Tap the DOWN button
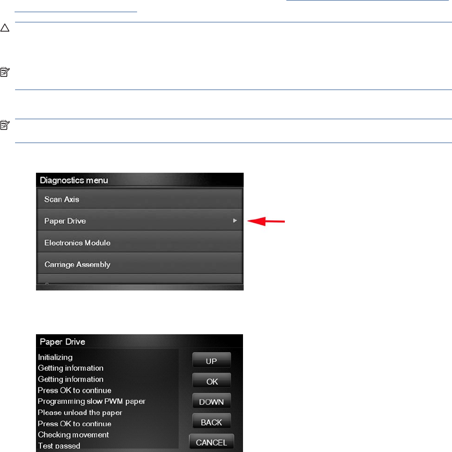The height and width of the screenshot is (452, 452). [211, 401]
